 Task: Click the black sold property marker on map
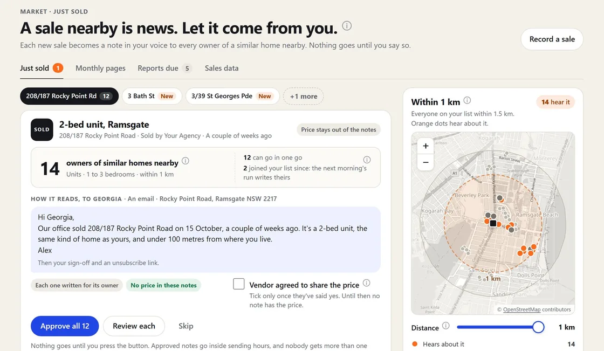click(x=493, y=223)
